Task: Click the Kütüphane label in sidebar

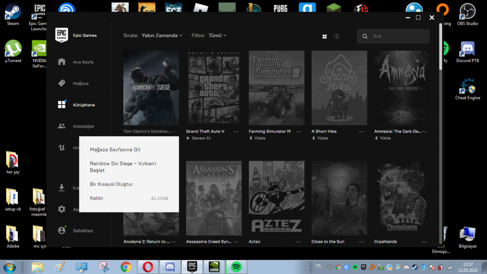Action: click(84, 105)
